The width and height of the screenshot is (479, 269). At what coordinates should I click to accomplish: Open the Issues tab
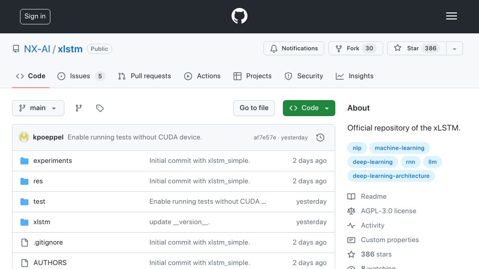[x=81, y=76]
